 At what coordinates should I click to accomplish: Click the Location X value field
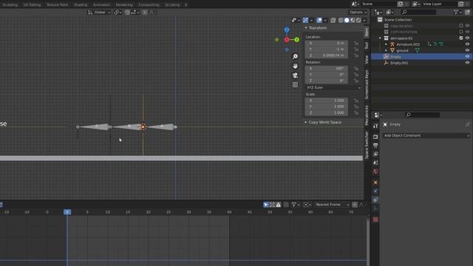[x=327, y=43]
